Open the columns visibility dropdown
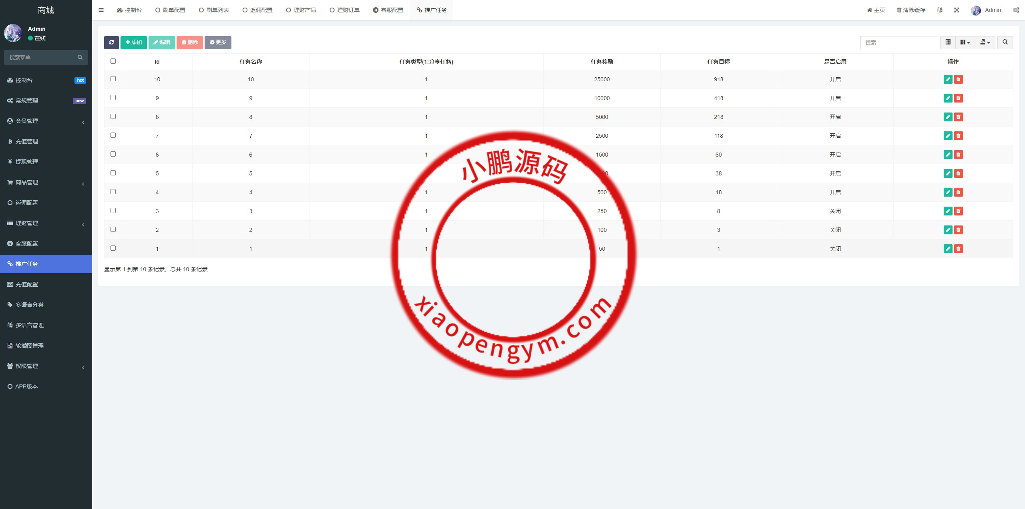The height and width of the screenshot is (509, 1025). point(965,42)
